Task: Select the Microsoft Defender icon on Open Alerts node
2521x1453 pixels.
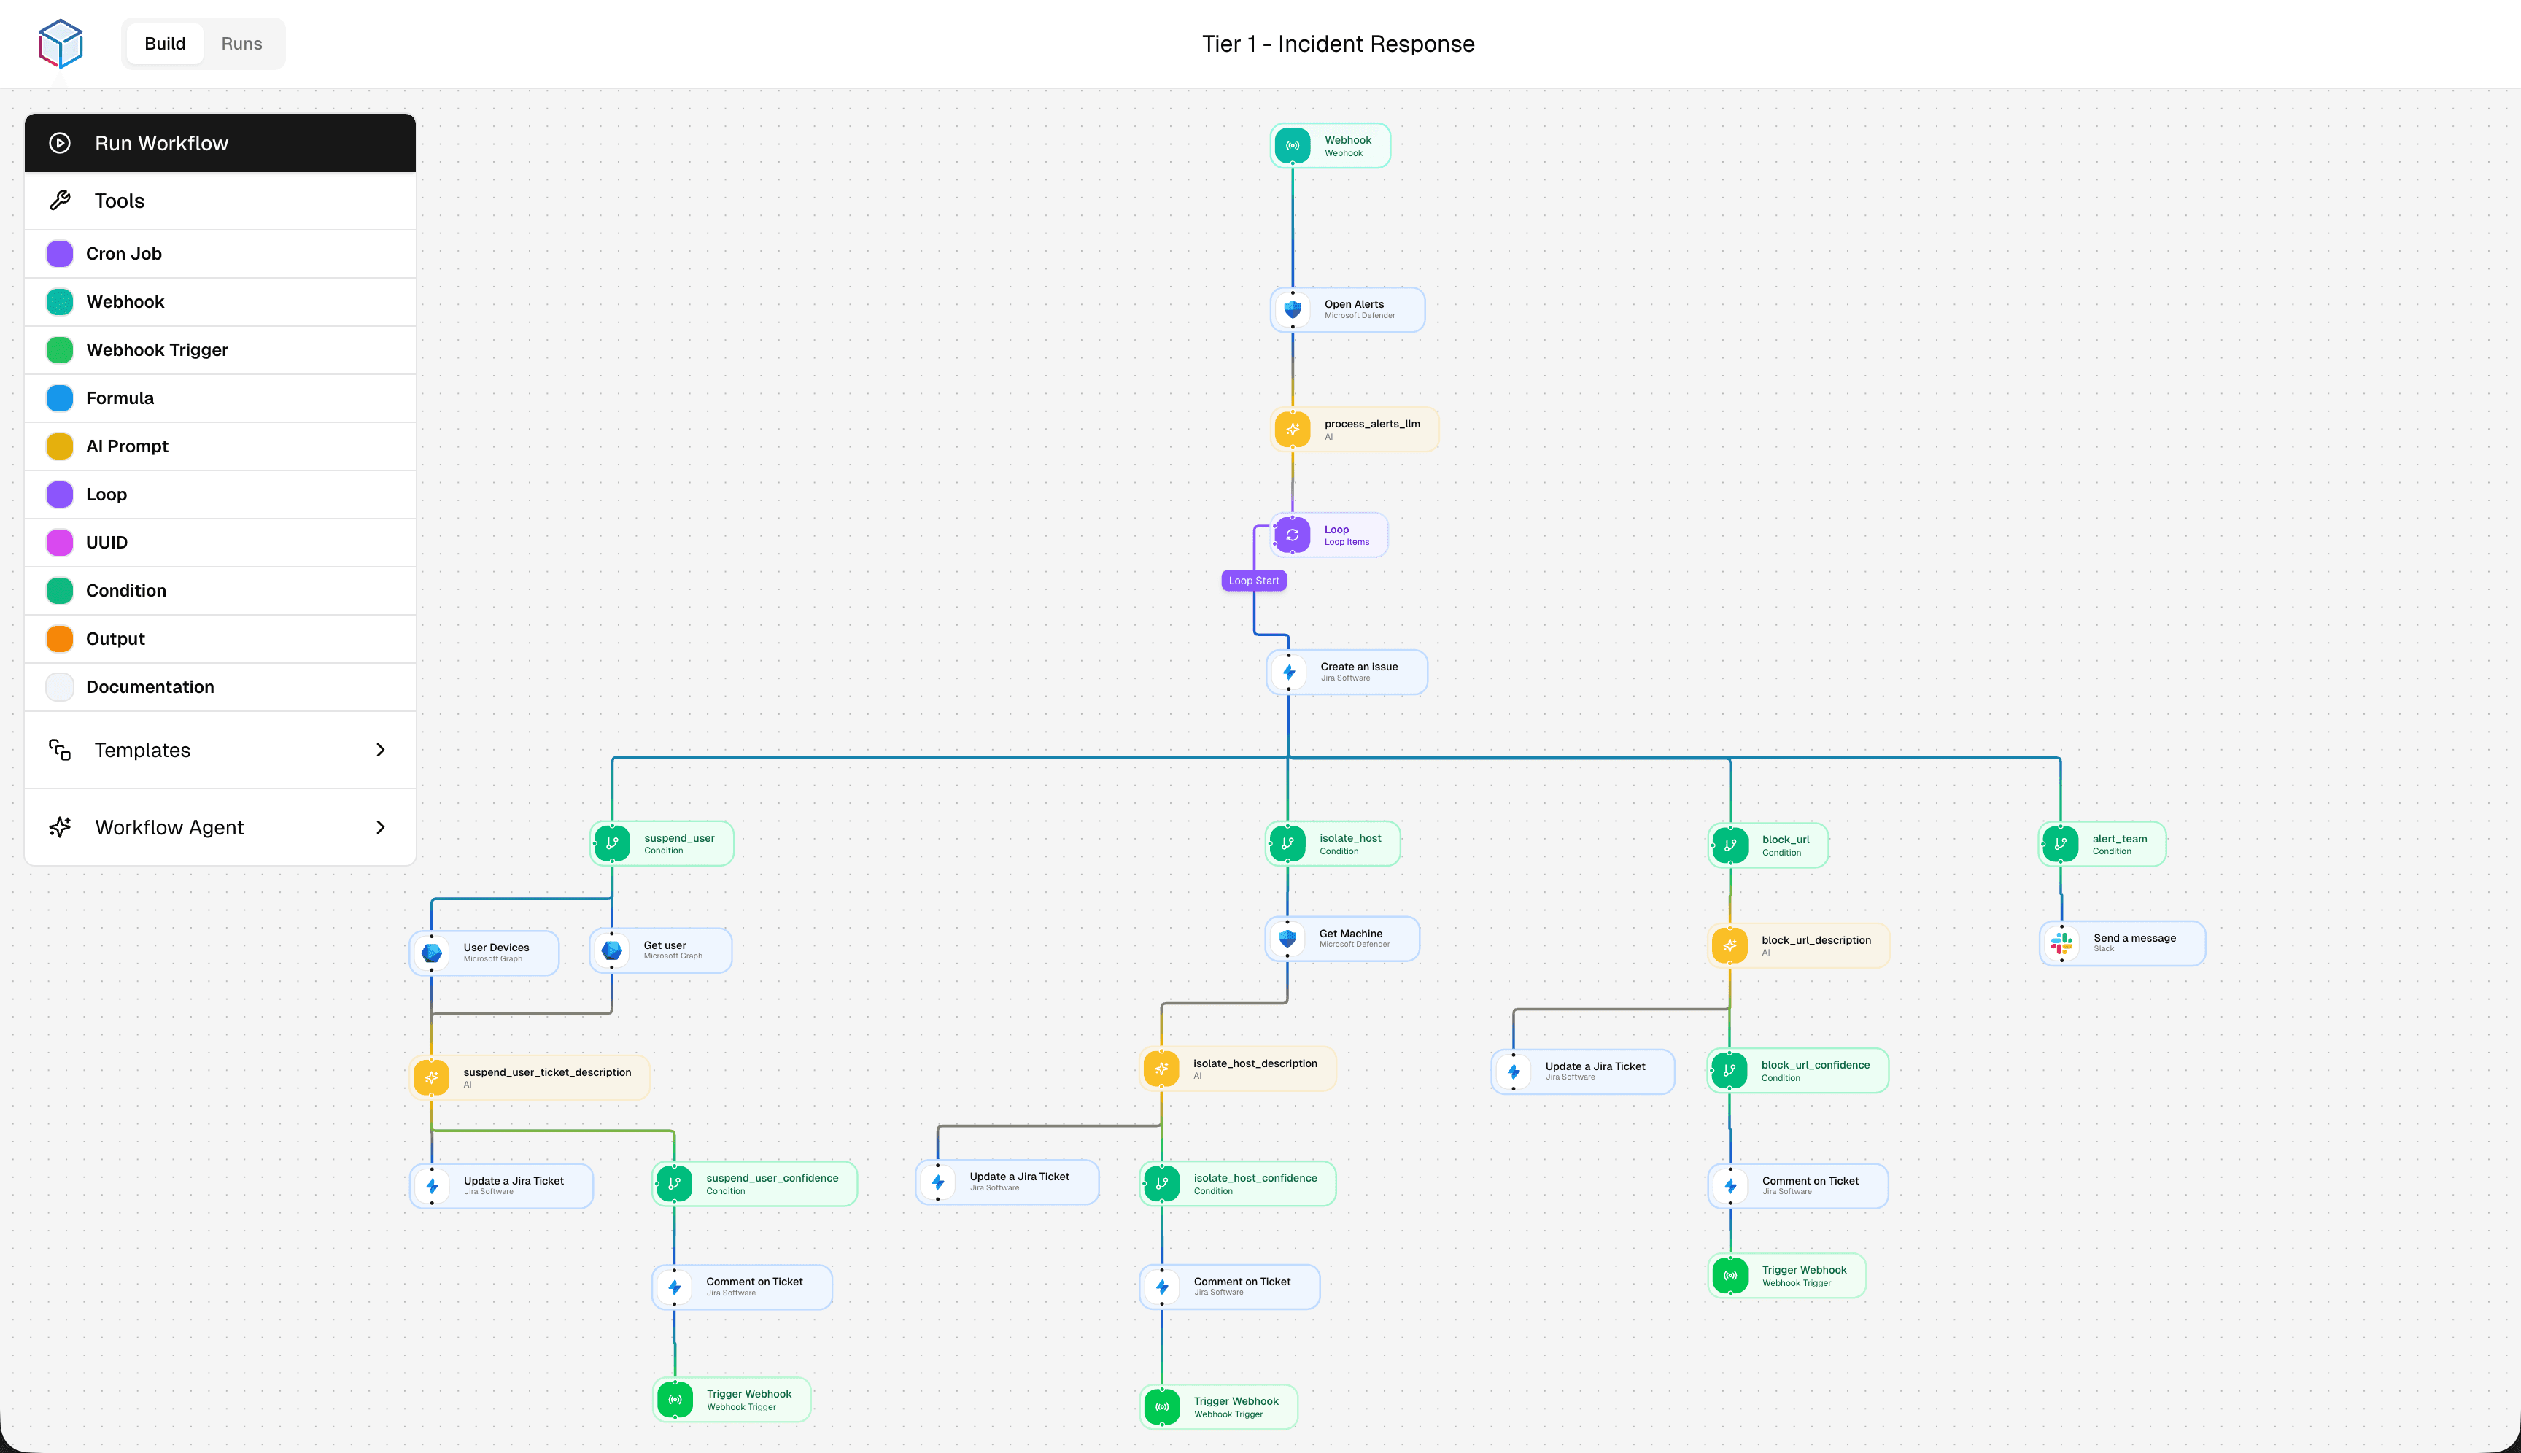Action: [x=1293, y=309]
